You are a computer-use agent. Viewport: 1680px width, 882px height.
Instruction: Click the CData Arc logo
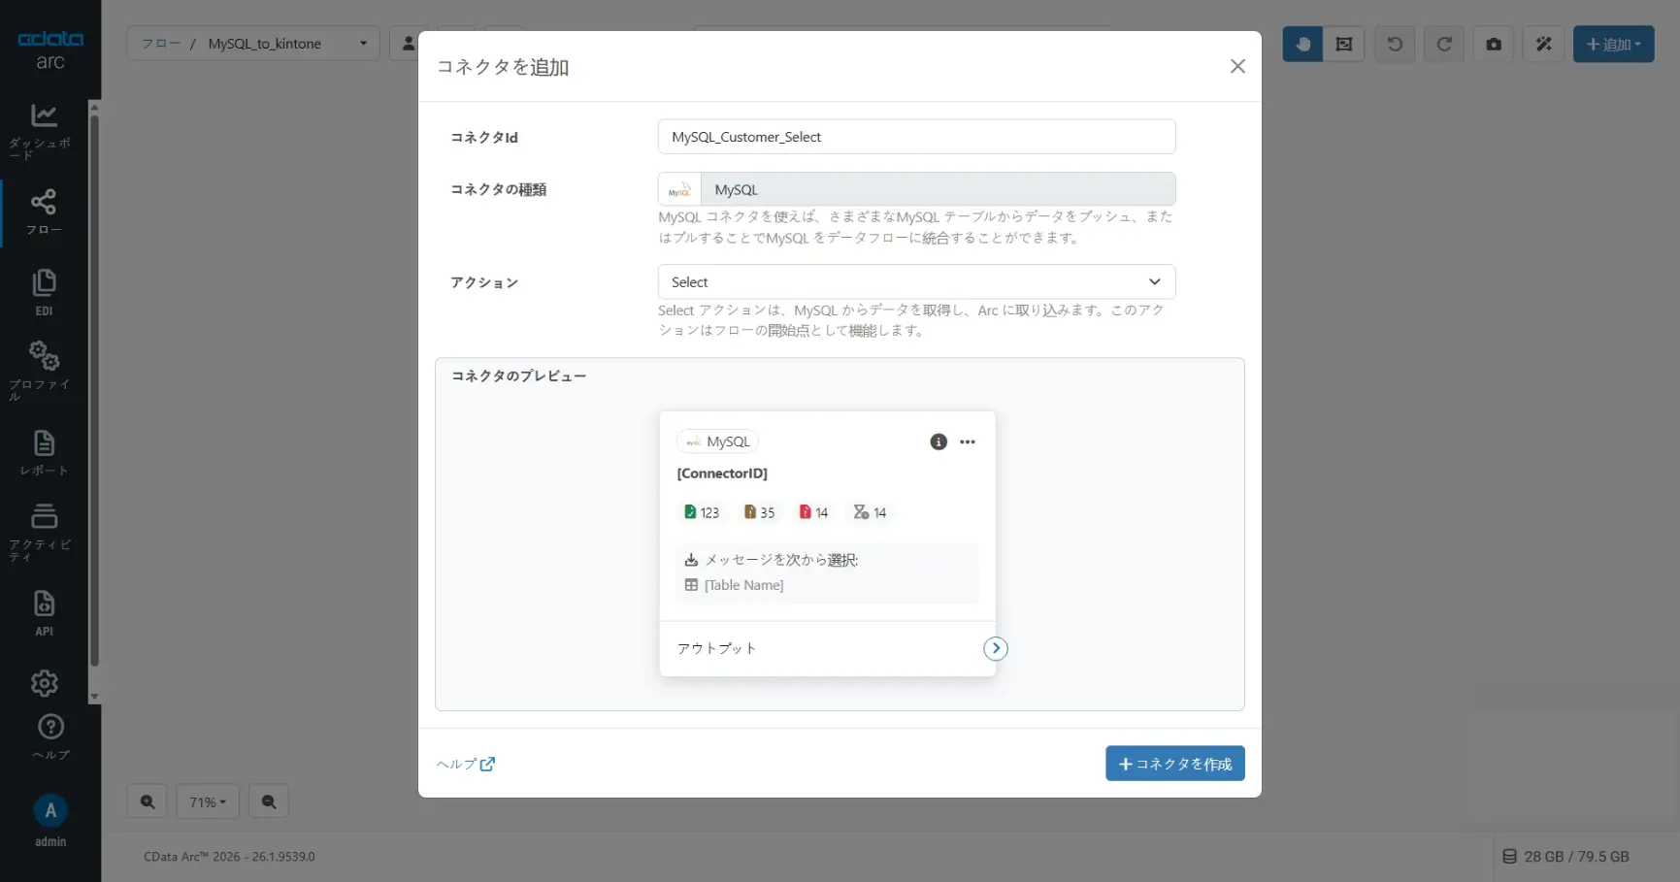tap(50, 50)
